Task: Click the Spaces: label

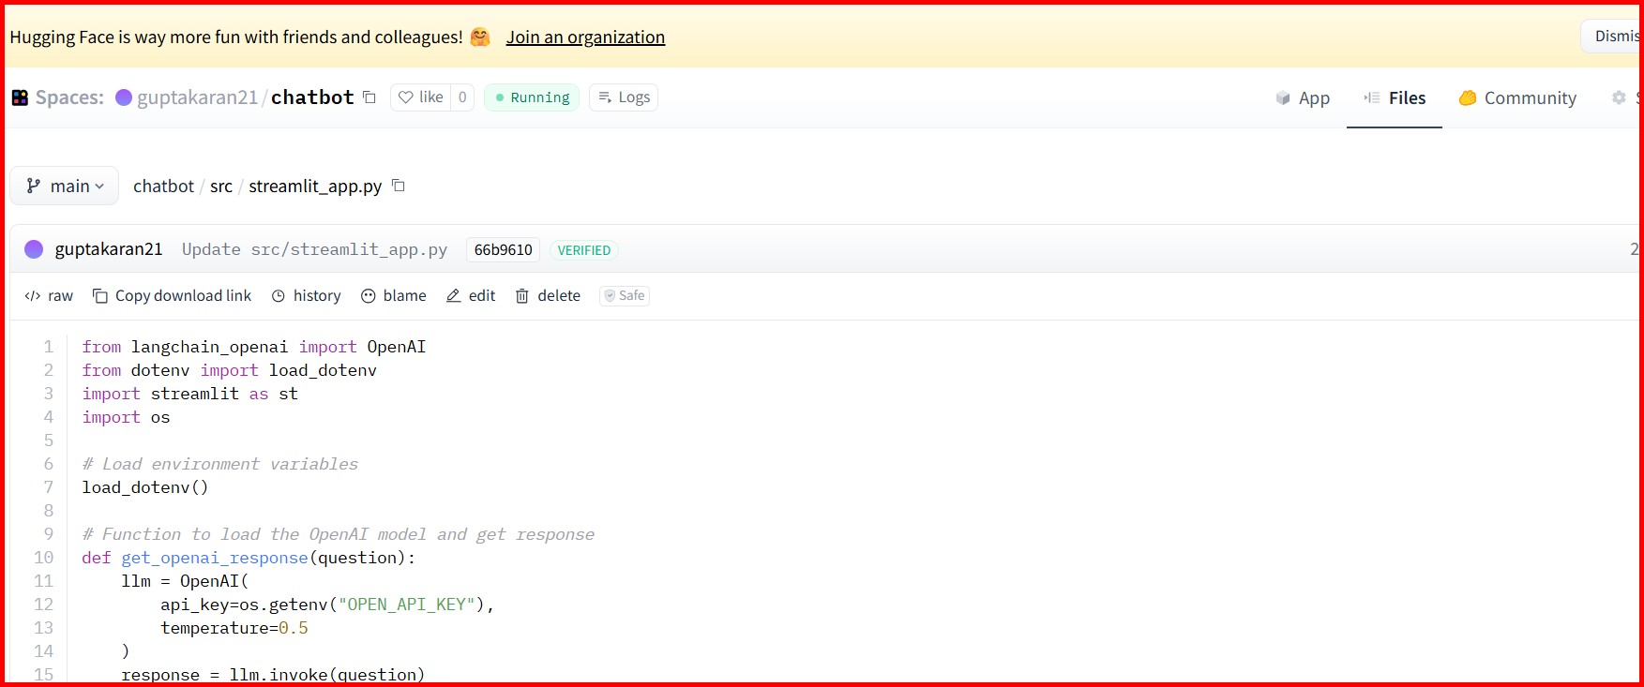Action: 69,97
